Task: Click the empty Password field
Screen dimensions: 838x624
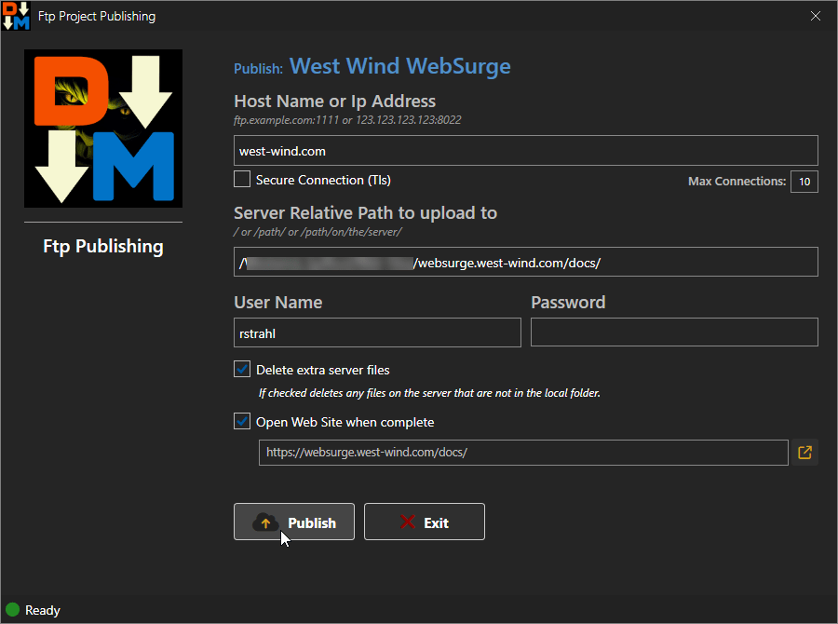Action: point(674,332)
